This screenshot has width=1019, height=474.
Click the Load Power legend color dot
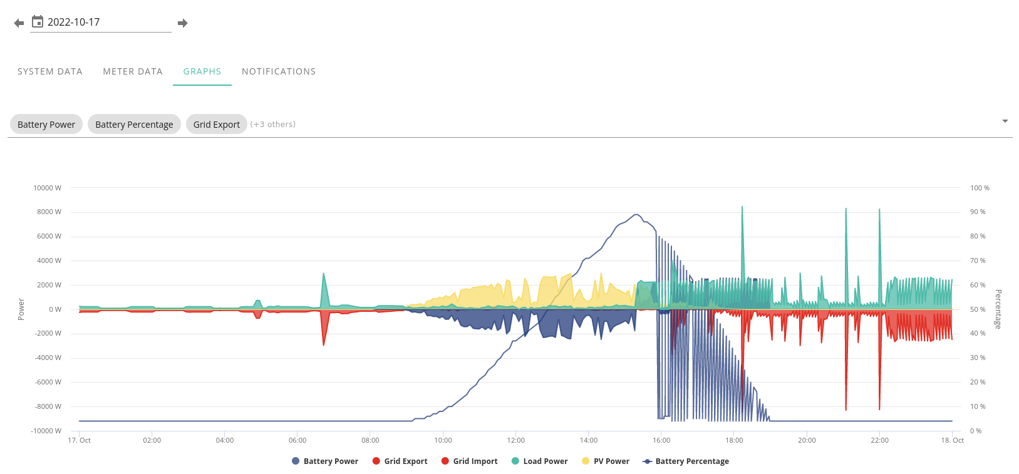(515, 461)
